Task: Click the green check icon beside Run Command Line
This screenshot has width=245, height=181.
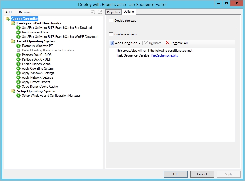Action: [x=18, y=32]
